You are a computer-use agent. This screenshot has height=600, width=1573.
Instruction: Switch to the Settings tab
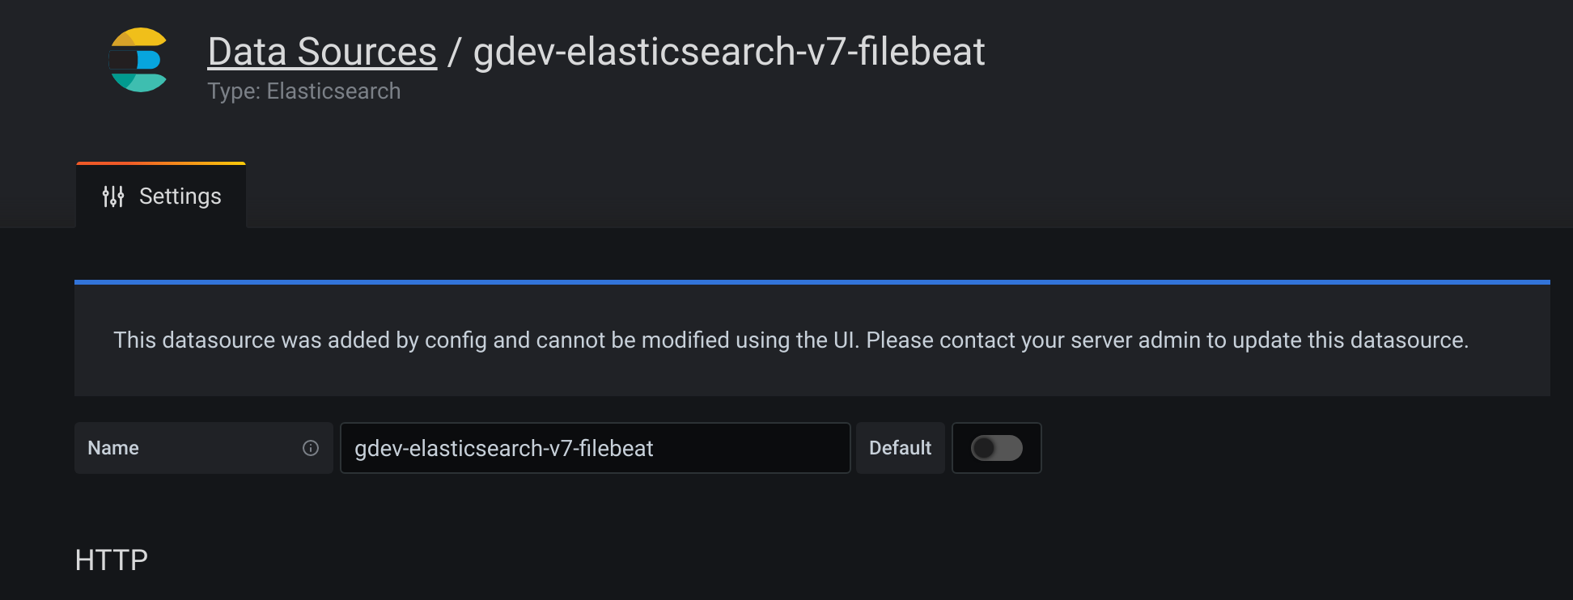[159, 196]
